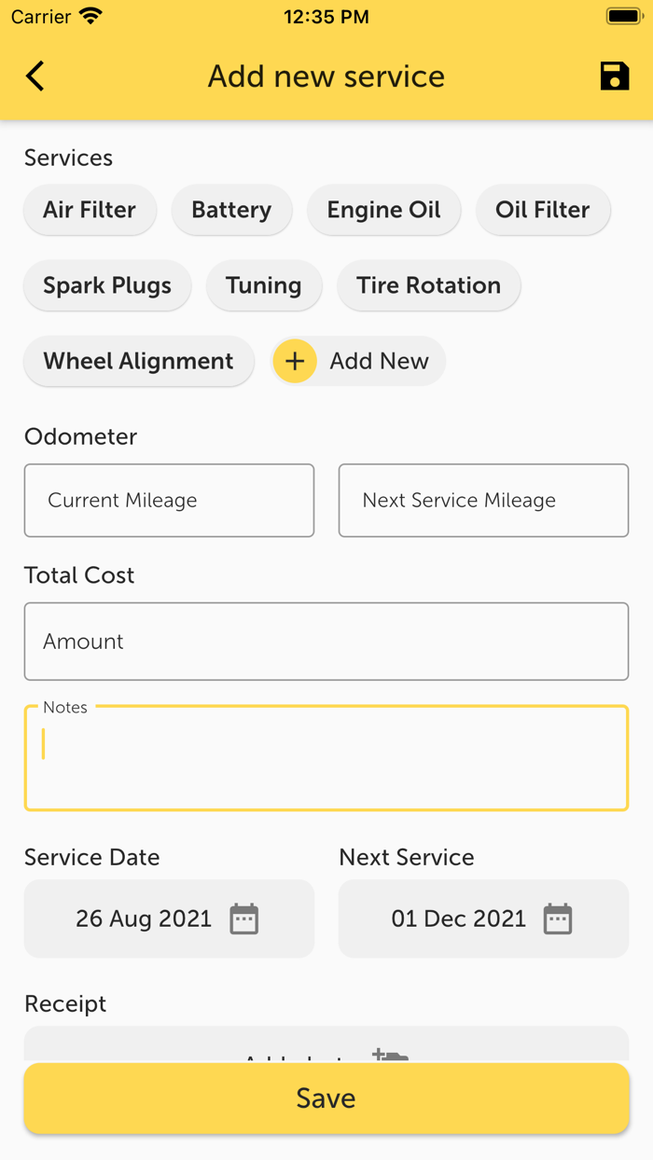Image resolution: width=653 pixels, height=1160 pixels.
Task: Navigate back using the arrow icon
Action: point(35,76)
